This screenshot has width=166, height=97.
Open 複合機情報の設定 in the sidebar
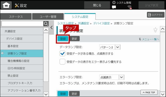click(22, 61)
